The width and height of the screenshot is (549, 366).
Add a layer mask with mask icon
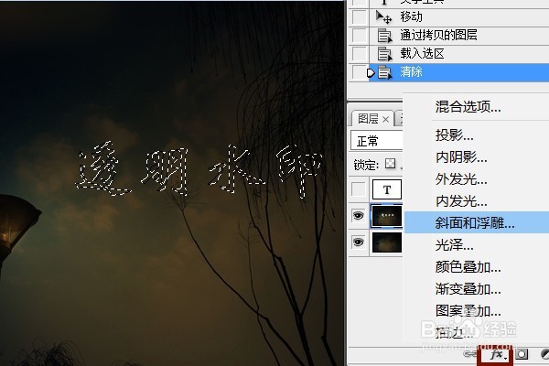(x=522, y=354)
